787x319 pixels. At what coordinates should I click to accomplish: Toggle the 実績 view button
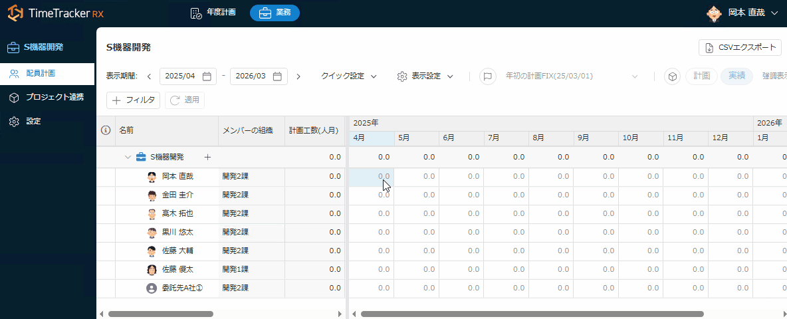(x=736, y=76)
